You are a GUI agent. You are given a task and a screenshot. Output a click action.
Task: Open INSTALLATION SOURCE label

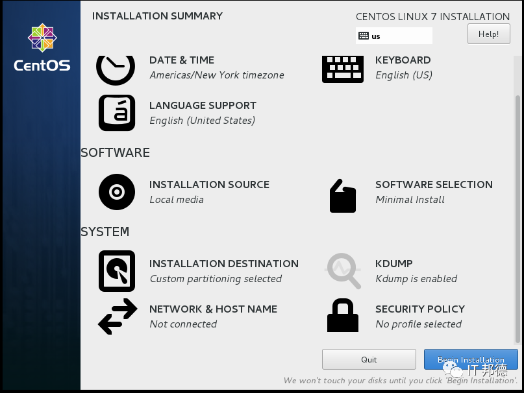pos(209,185)
